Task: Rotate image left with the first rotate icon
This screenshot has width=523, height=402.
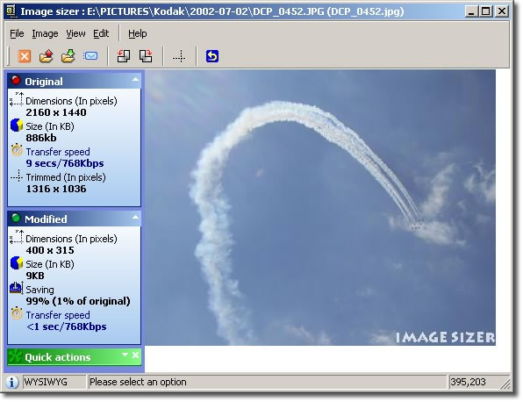Action: click(x=124, y=56)
